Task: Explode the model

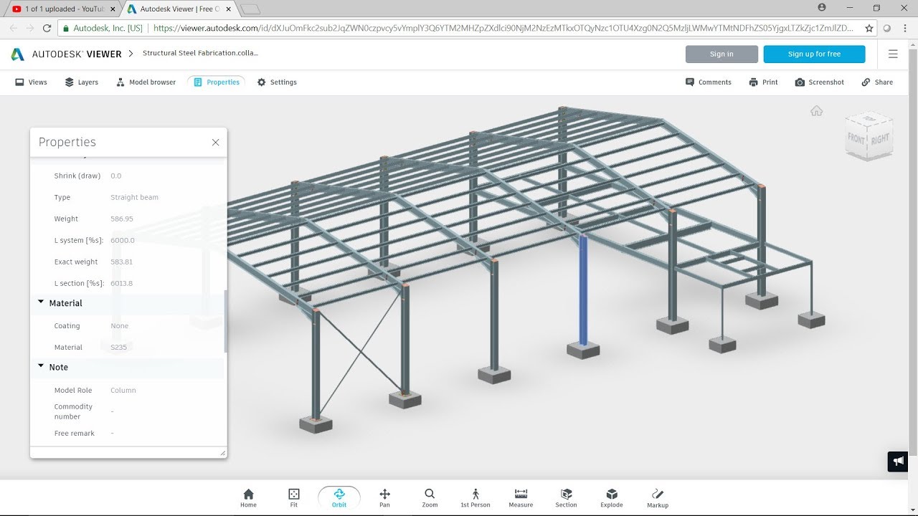Action: point(611,496)
